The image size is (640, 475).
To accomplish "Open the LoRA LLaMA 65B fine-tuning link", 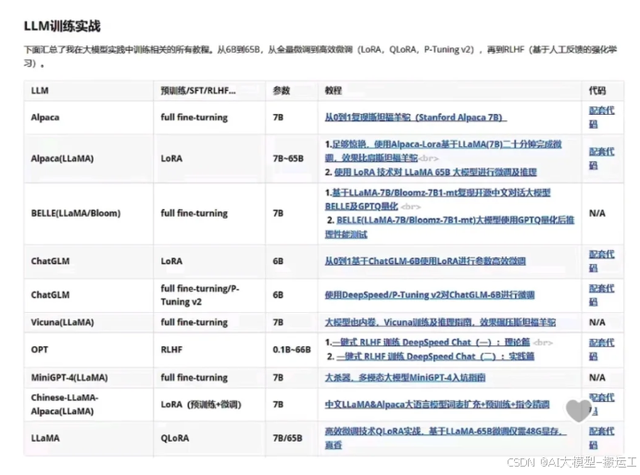I will 435,172.
